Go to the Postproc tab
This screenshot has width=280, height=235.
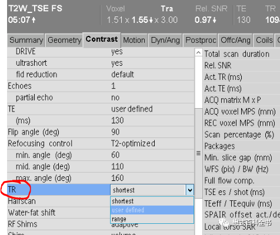(x=201, y=40)
